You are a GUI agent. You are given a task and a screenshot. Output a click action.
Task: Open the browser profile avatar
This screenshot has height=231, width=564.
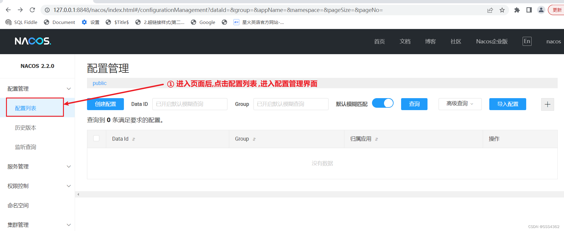tap(541, 10)
